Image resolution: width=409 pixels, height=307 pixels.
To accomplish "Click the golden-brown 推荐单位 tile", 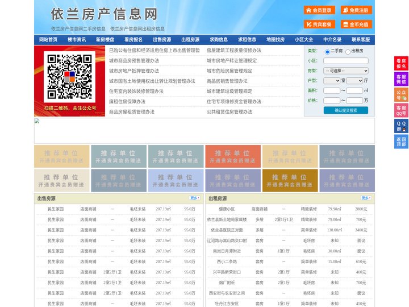I will tap(290, 180).
